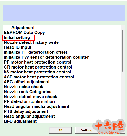Select Head ID input item

(x=18, y=47)
